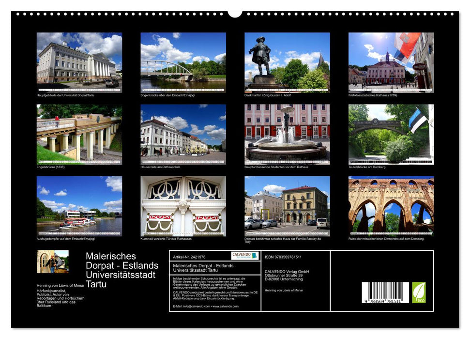The image size is (470, 339).
Task: Click the calendar hanger notch at top
Action: pos(235,14)
